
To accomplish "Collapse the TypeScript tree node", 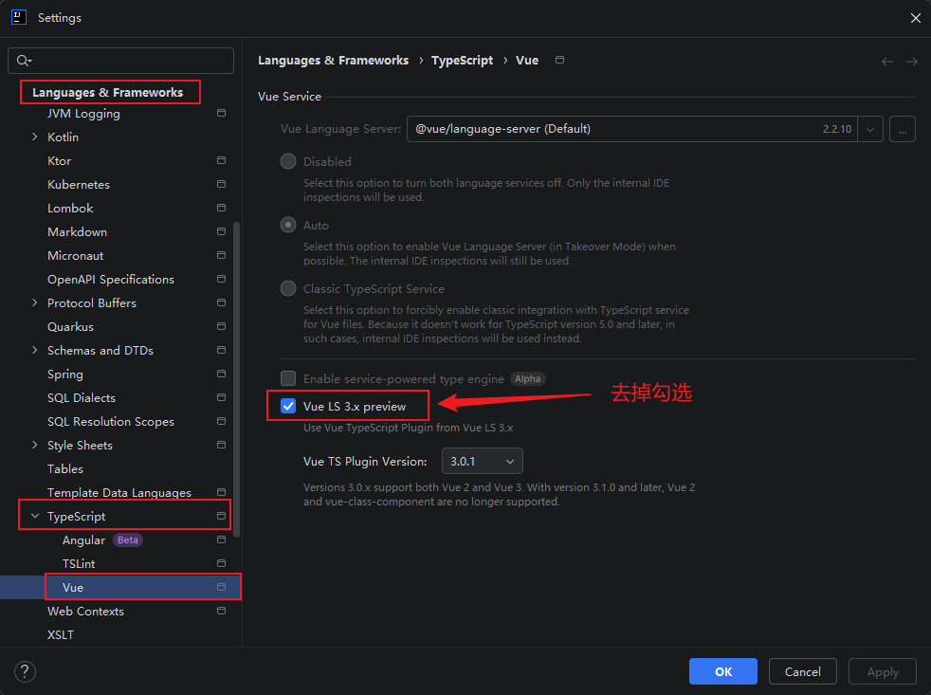I will (x=35, y=517).
